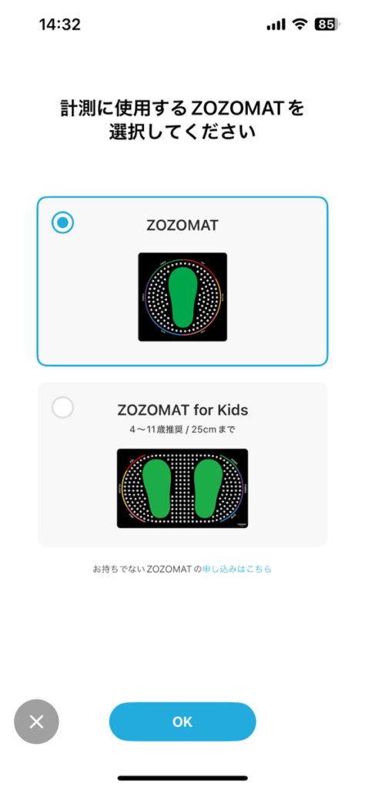Click the ZOZOMAT for Kids title text
365x788 pixels.
pos(182,410)
